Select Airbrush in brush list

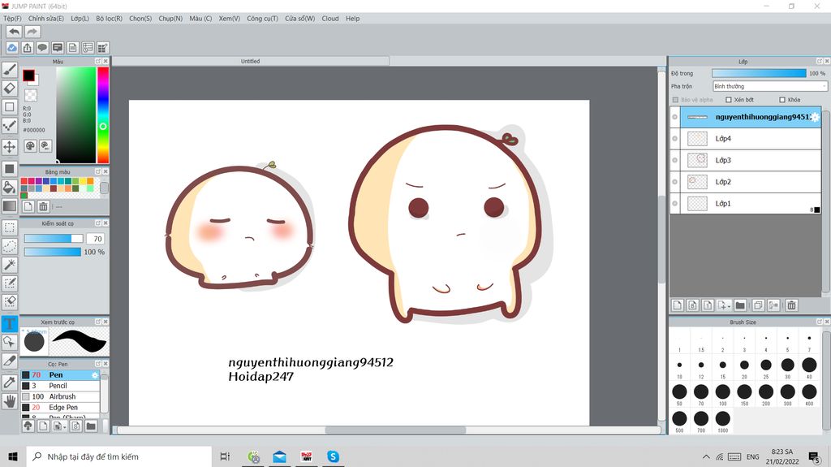pos(60,396)
